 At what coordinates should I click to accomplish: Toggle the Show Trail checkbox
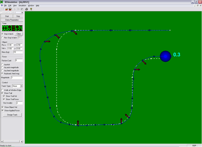(x=2, y=93)
